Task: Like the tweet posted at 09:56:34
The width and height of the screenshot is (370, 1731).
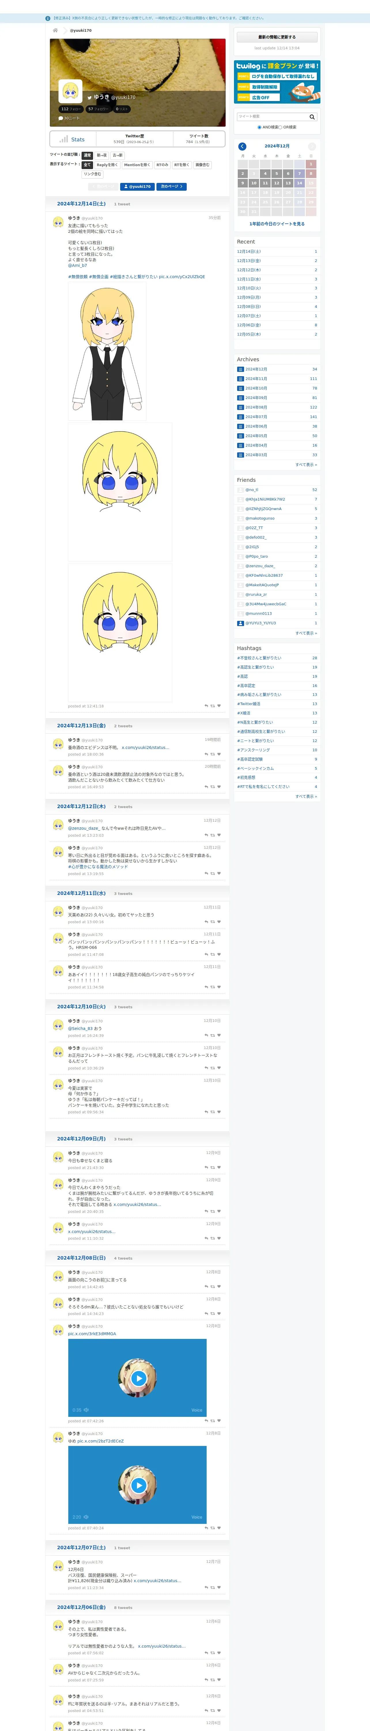Action: (x=219, y=1112)
